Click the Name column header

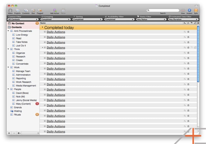tap(43, 23)
